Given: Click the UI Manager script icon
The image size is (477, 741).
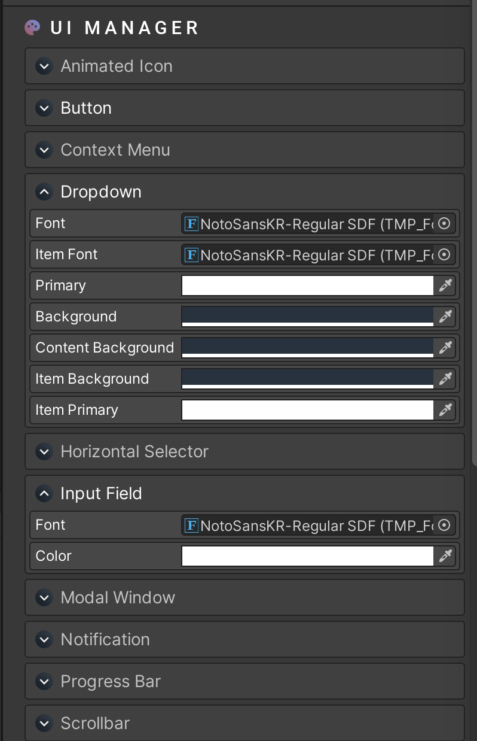Looking at the screenshot, I should [x=32, y=28].
